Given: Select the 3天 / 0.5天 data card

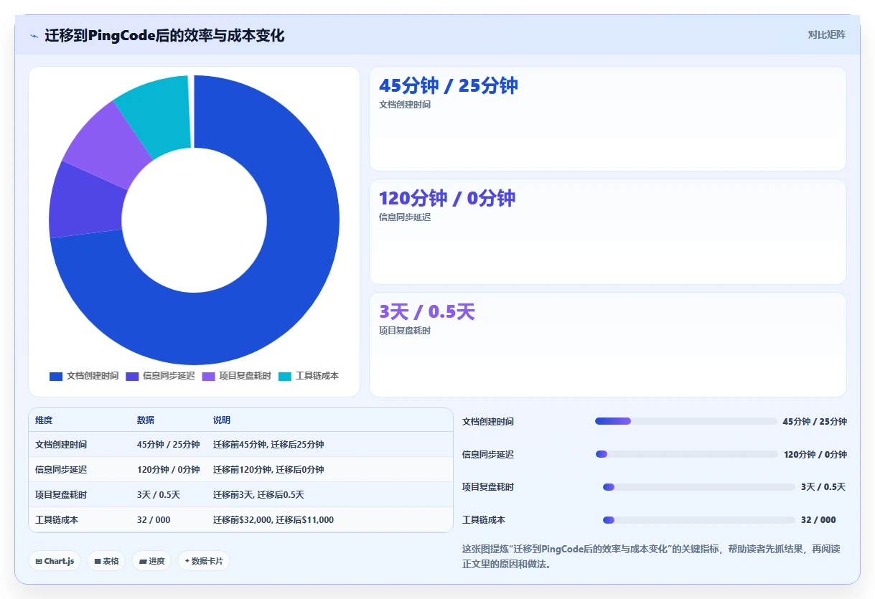Looking at the screenshot, I should [x=607, y=344].
